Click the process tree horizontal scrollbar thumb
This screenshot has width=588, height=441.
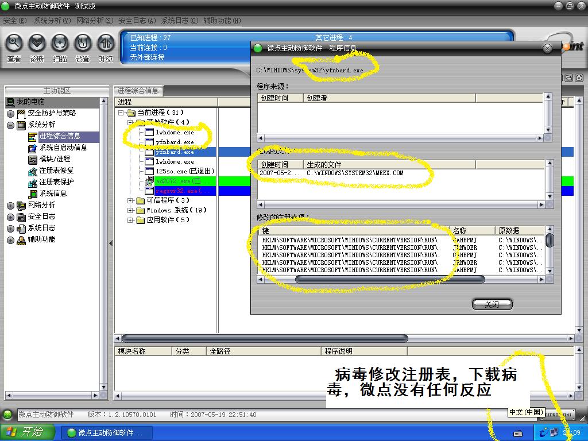[264, 339]
